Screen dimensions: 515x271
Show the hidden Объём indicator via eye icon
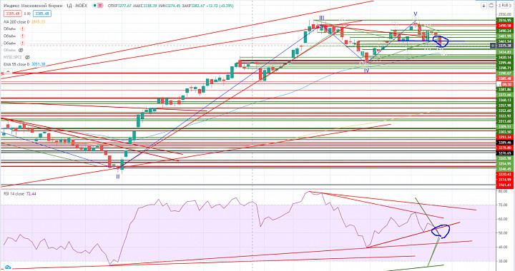coord(21,51)
